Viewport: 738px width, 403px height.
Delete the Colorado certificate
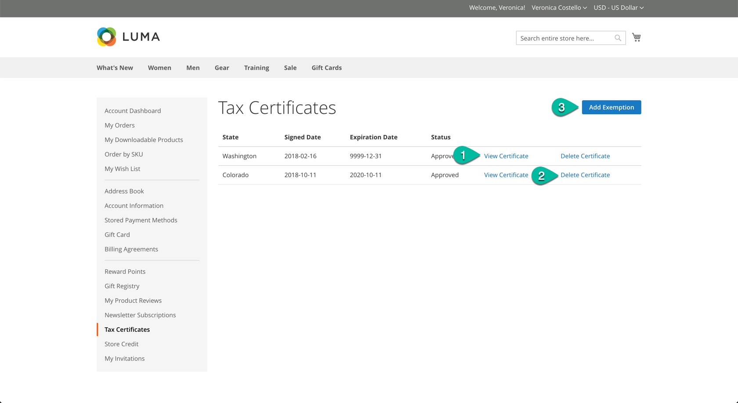pyautogui.click(x=585, y=175)
